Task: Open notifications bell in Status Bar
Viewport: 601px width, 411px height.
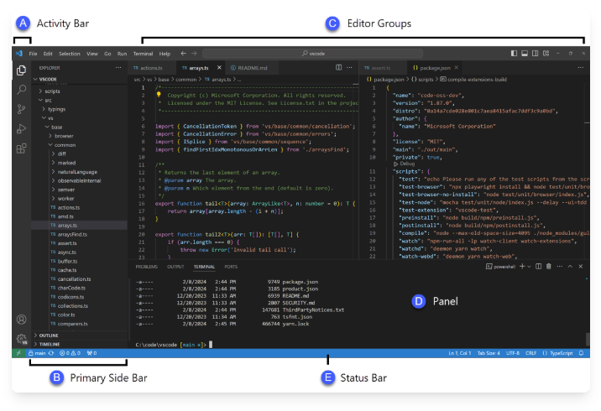Action: [582, 353]
